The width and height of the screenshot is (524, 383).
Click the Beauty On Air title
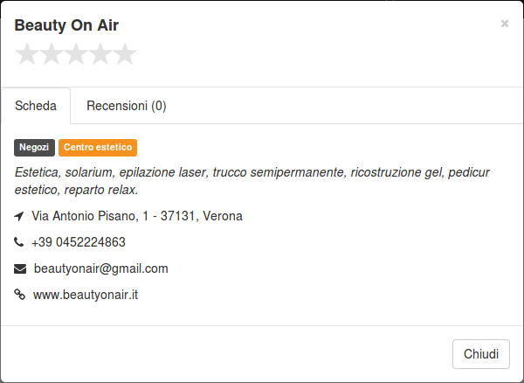(66, 25)
